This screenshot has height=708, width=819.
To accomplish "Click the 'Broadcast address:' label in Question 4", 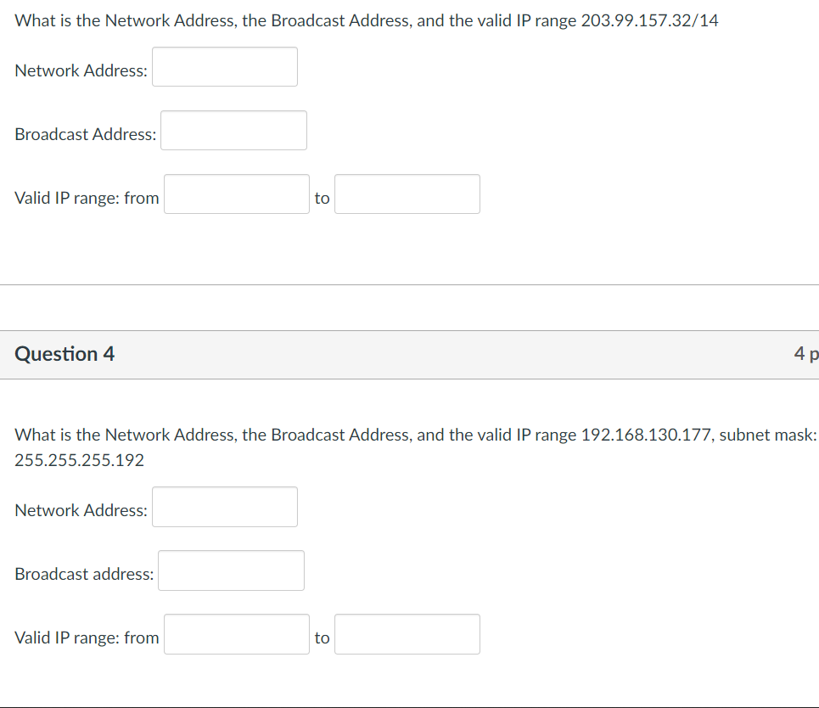I will 83,574.
